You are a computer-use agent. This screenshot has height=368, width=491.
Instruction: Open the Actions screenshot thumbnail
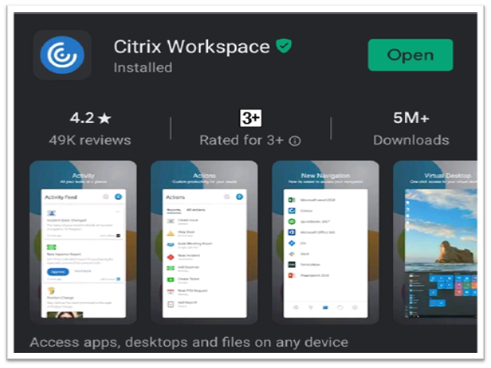(204, 241)
